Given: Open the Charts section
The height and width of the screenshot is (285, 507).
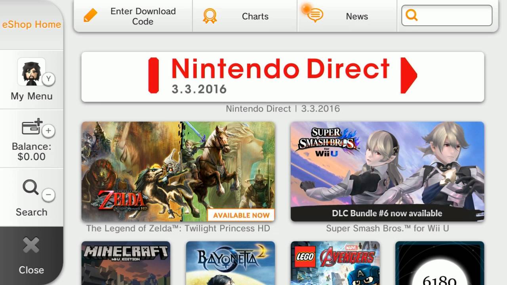Looking at the screenshot, I should pyautogui.click(x=245, y=16).
